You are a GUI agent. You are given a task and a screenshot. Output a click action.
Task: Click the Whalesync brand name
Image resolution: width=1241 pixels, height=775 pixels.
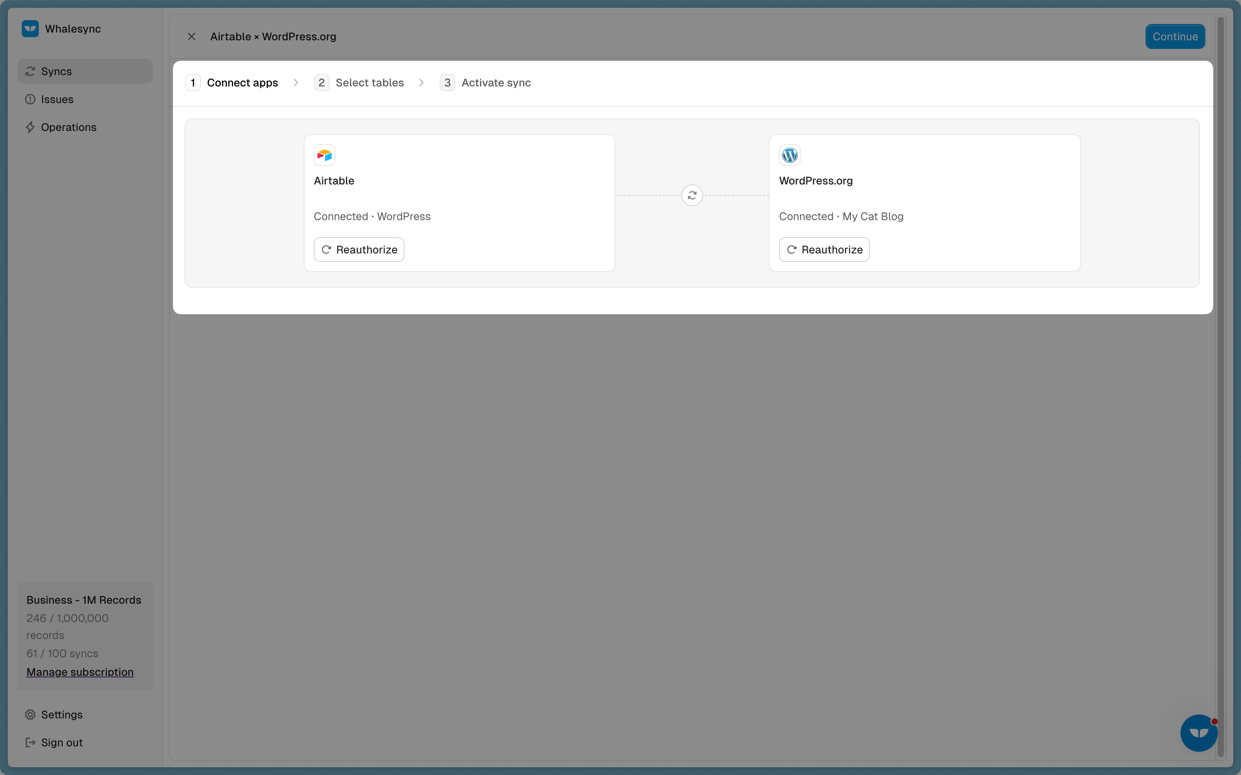(x=73, y=29)
